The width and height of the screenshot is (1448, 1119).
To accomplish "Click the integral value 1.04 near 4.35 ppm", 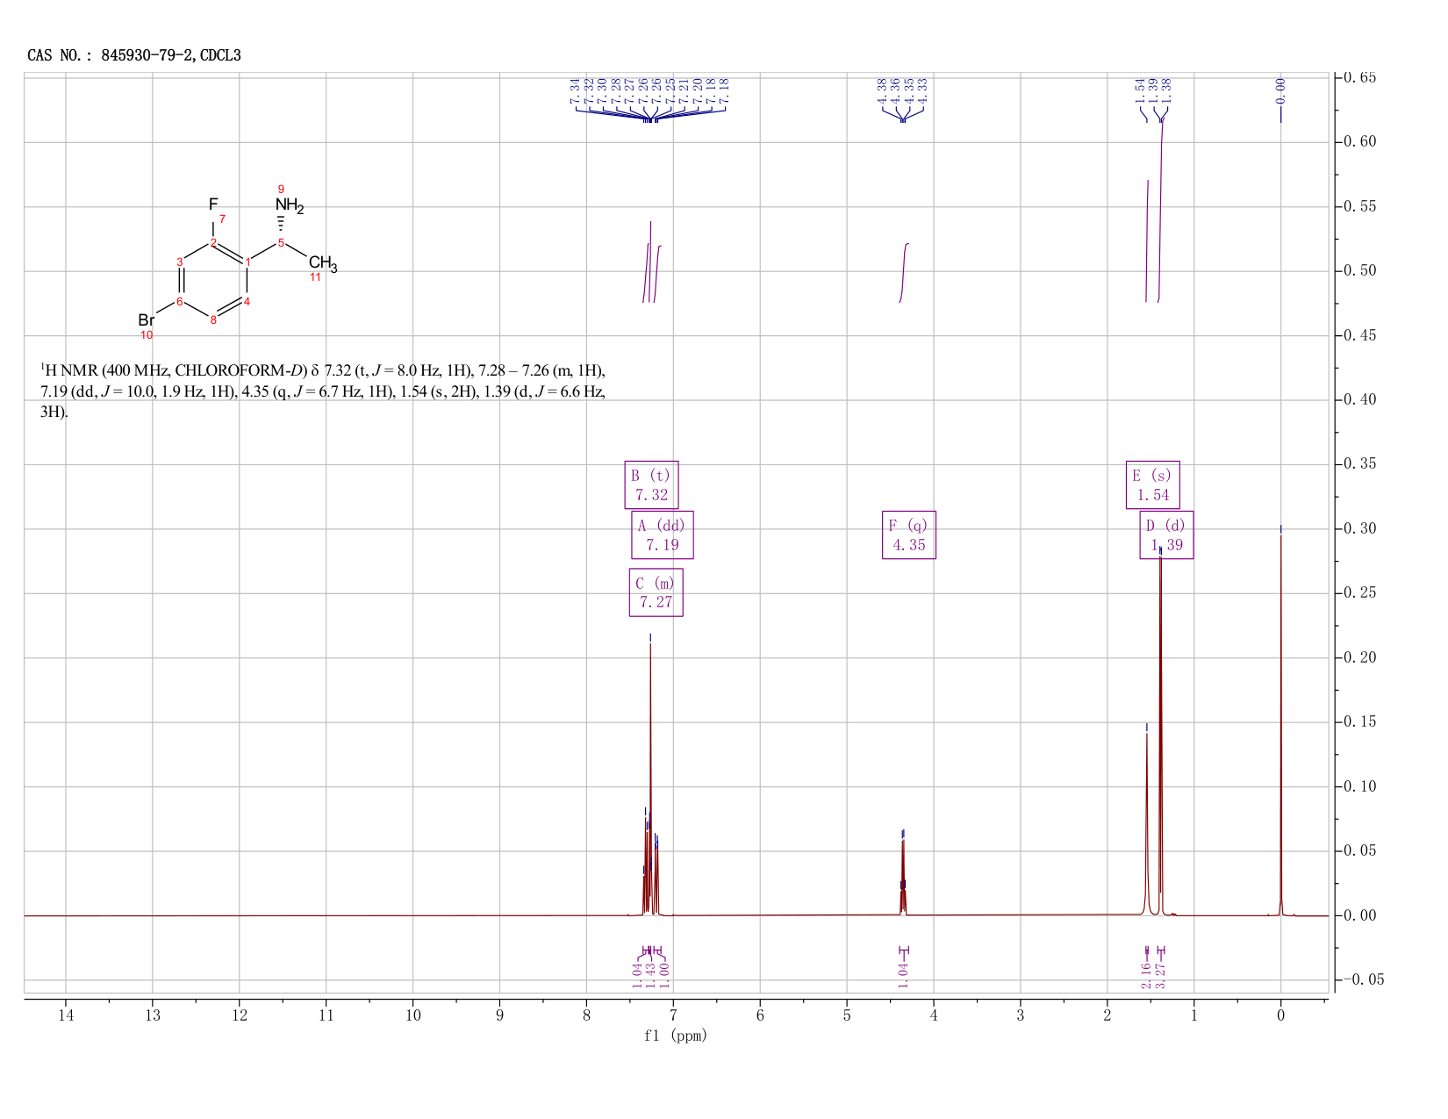I will tap(903, 975).
